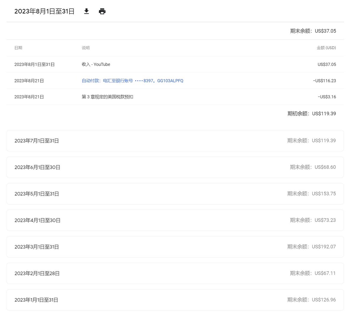Image resolution: width=355 pixels, height=319 pixels.
Task: Click the date 2023年8月21日 beside tax withholding
Action: pos(29,97)
